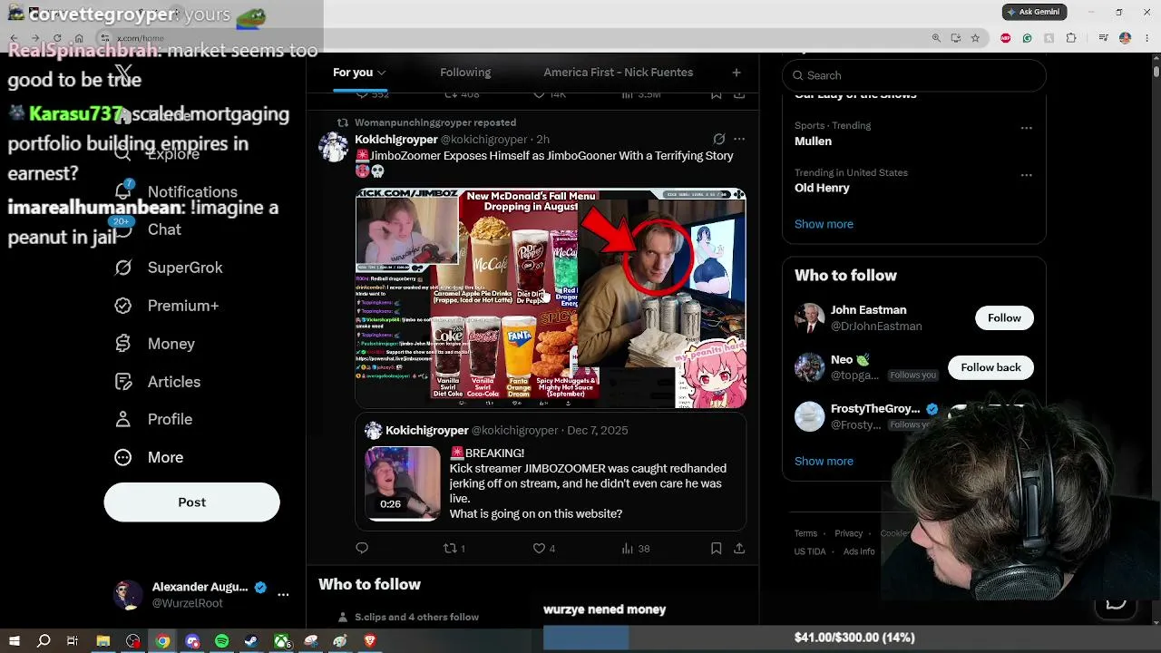Open the Notifications bell icon
This screenshot has width=1161, height=653.
click(x=123, y=191)
